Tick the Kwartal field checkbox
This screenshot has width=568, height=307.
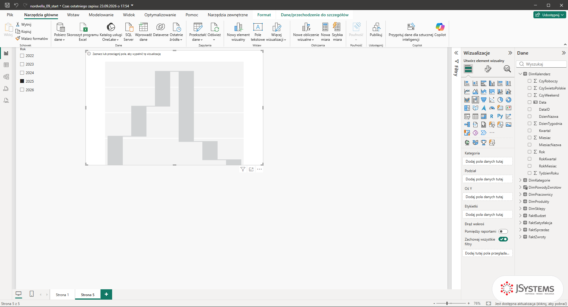tap(530, 130)
